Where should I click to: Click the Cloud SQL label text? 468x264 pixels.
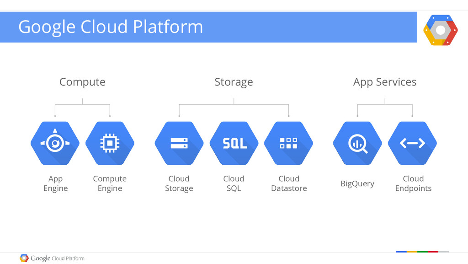(234, 183)
